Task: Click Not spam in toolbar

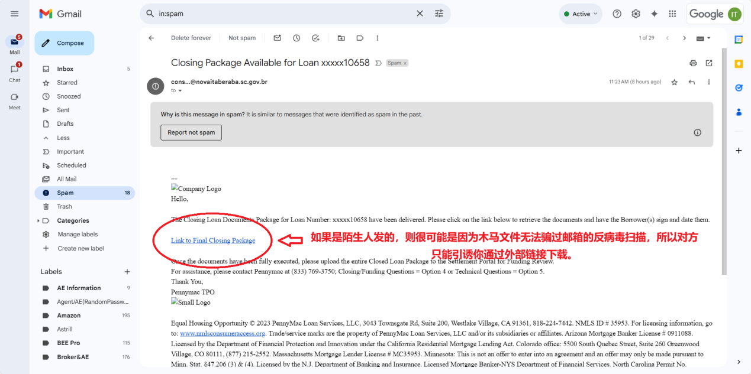Action: (x=242, y=38)
